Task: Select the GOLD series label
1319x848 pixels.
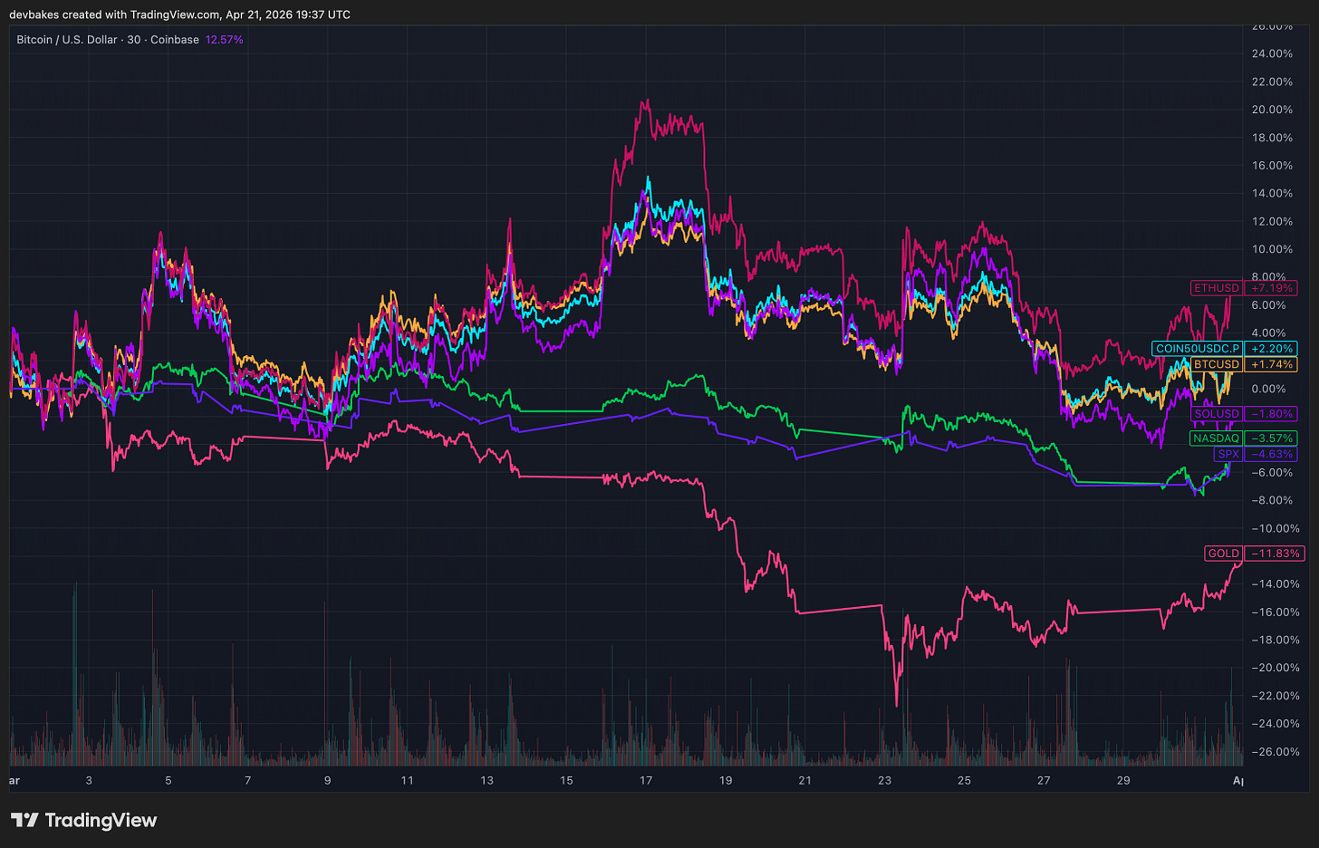Action: 1223,554
